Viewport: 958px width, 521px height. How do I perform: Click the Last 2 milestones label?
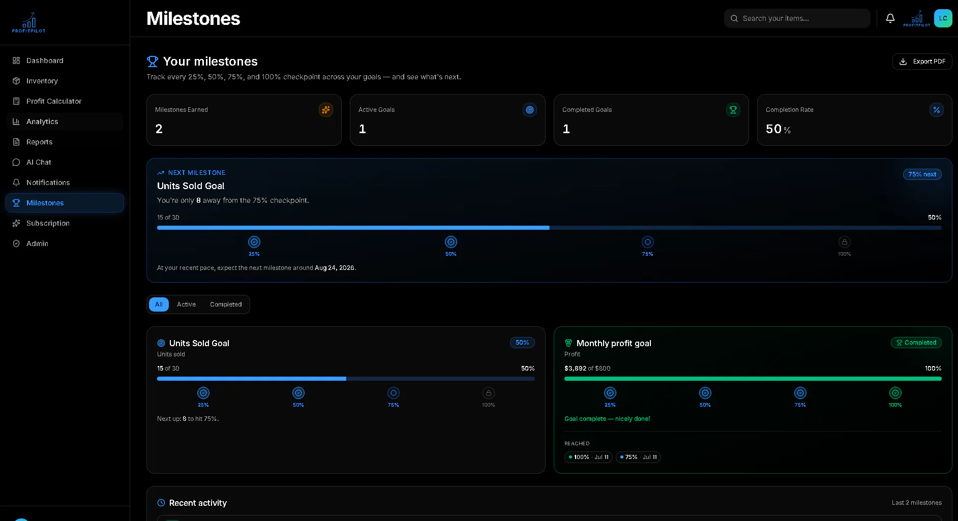(916, 503)
